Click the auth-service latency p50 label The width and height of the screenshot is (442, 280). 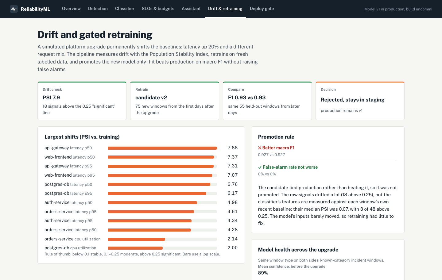(68, 202)
